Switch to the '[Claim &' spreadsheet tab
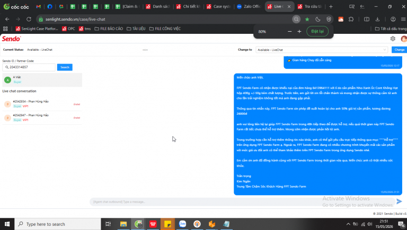This screenshot has width=407, height=230. click(127, 6)
